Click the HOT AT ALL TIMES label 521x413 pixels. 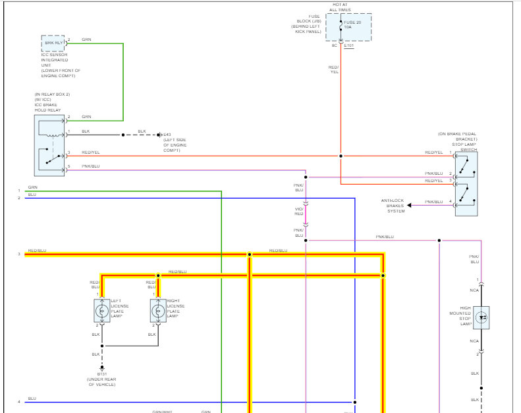click(x=340, y=7)
